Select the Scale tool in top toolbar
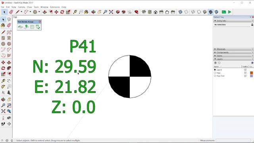Image resolution: width=254 pixels, height=143 pixels. point(68,12)
